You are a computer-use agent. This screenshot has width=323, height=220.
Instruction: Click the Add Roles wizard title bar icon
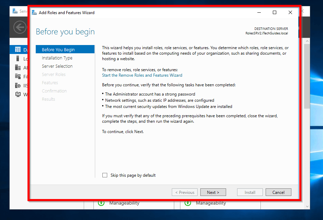[34, 13]
